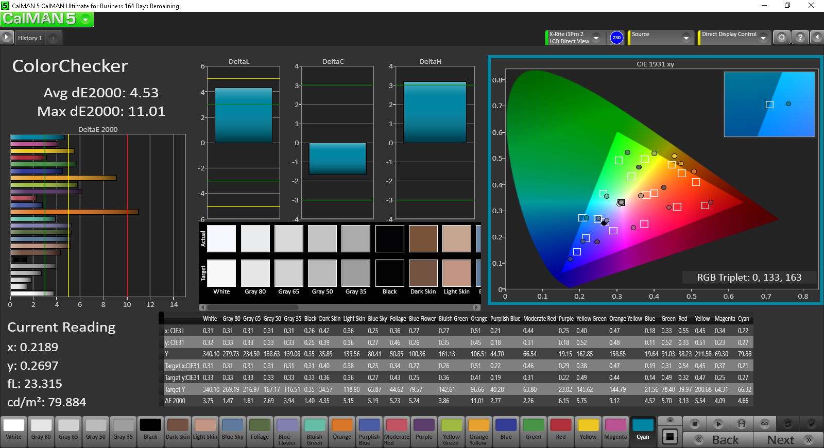Select the Black patch in bottom strip
This screenshot has width=824, height=448.
[150, 431]
